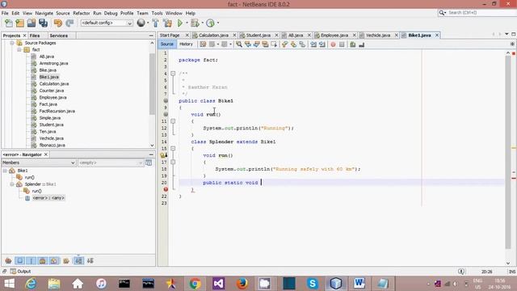This screenshot has height=291, width=517.
Task: Click the Stop Macro Recording icon
Action: pyautogui.click(x=342, y=44)
